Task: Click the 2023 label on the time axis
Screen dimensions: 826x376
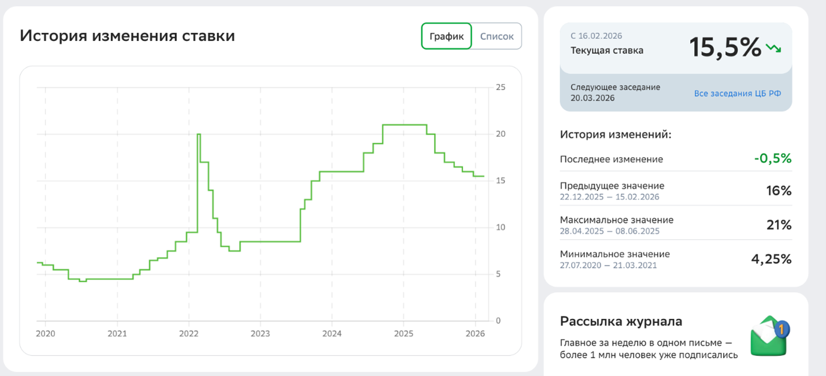Action: pyautogui.click(x=260, y=333)
